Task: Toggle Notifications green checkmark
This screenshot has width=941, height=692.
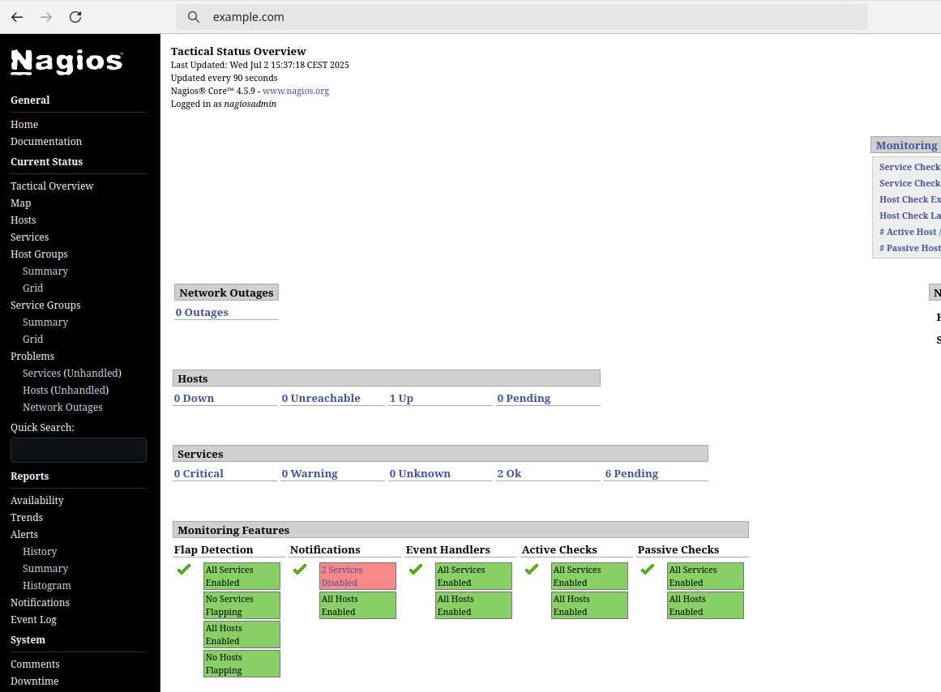Action: click(x=299, y=569)
